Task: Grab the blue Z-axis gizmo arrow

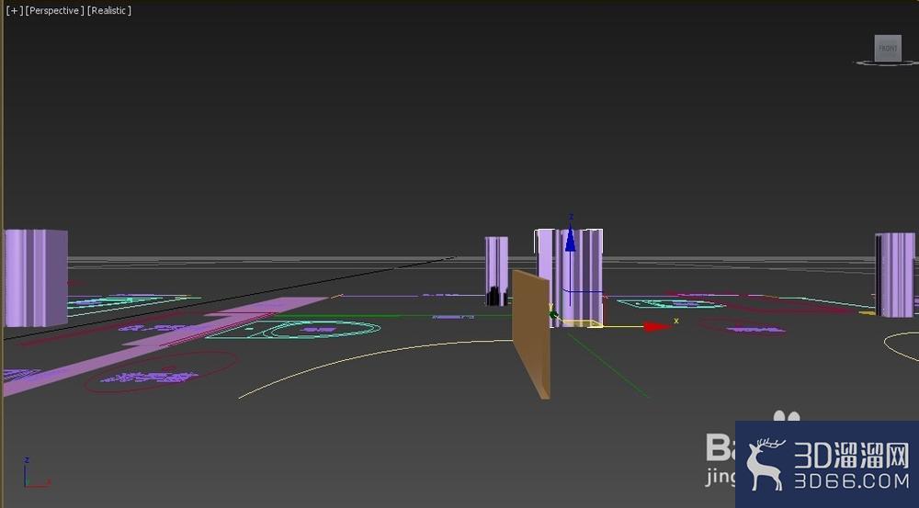Action: [570, 238]
